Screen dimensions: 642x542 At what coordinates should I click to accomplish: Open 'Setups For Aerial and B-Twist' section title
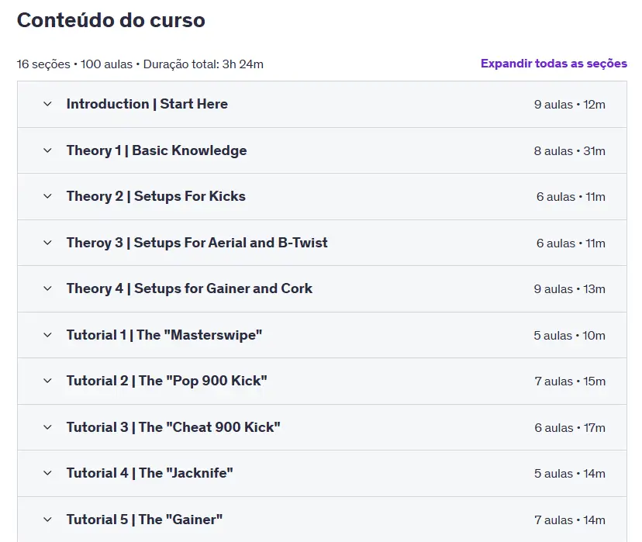pyautogui.click(x=197, y=243)
